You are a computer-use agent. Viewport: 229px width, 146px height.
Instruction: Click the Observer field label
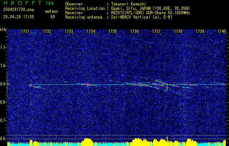(74, 4)
